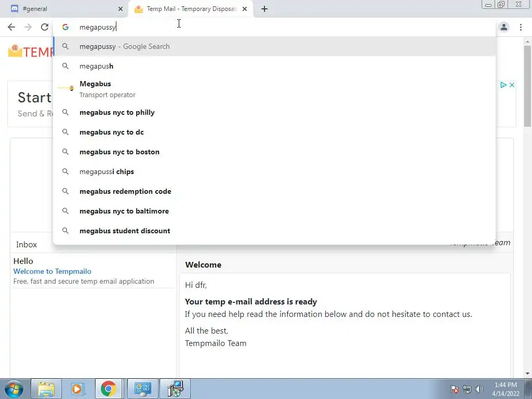
Task: Click the Megabus bus thumbnail icon
Action: [x=66, y=88]
